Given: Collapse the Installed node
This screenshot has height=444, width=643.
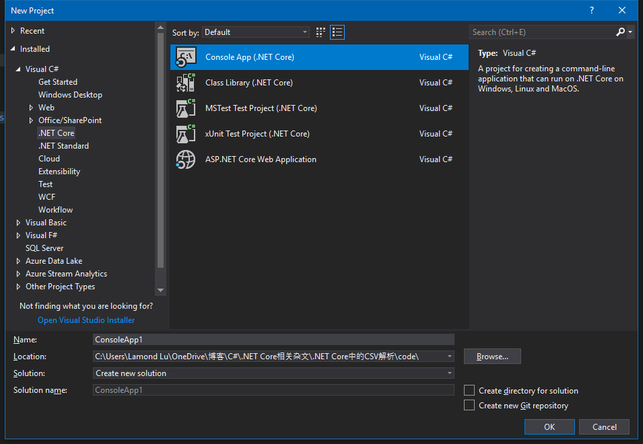Looking at the screenshot, I should click(x=13, y=48).
